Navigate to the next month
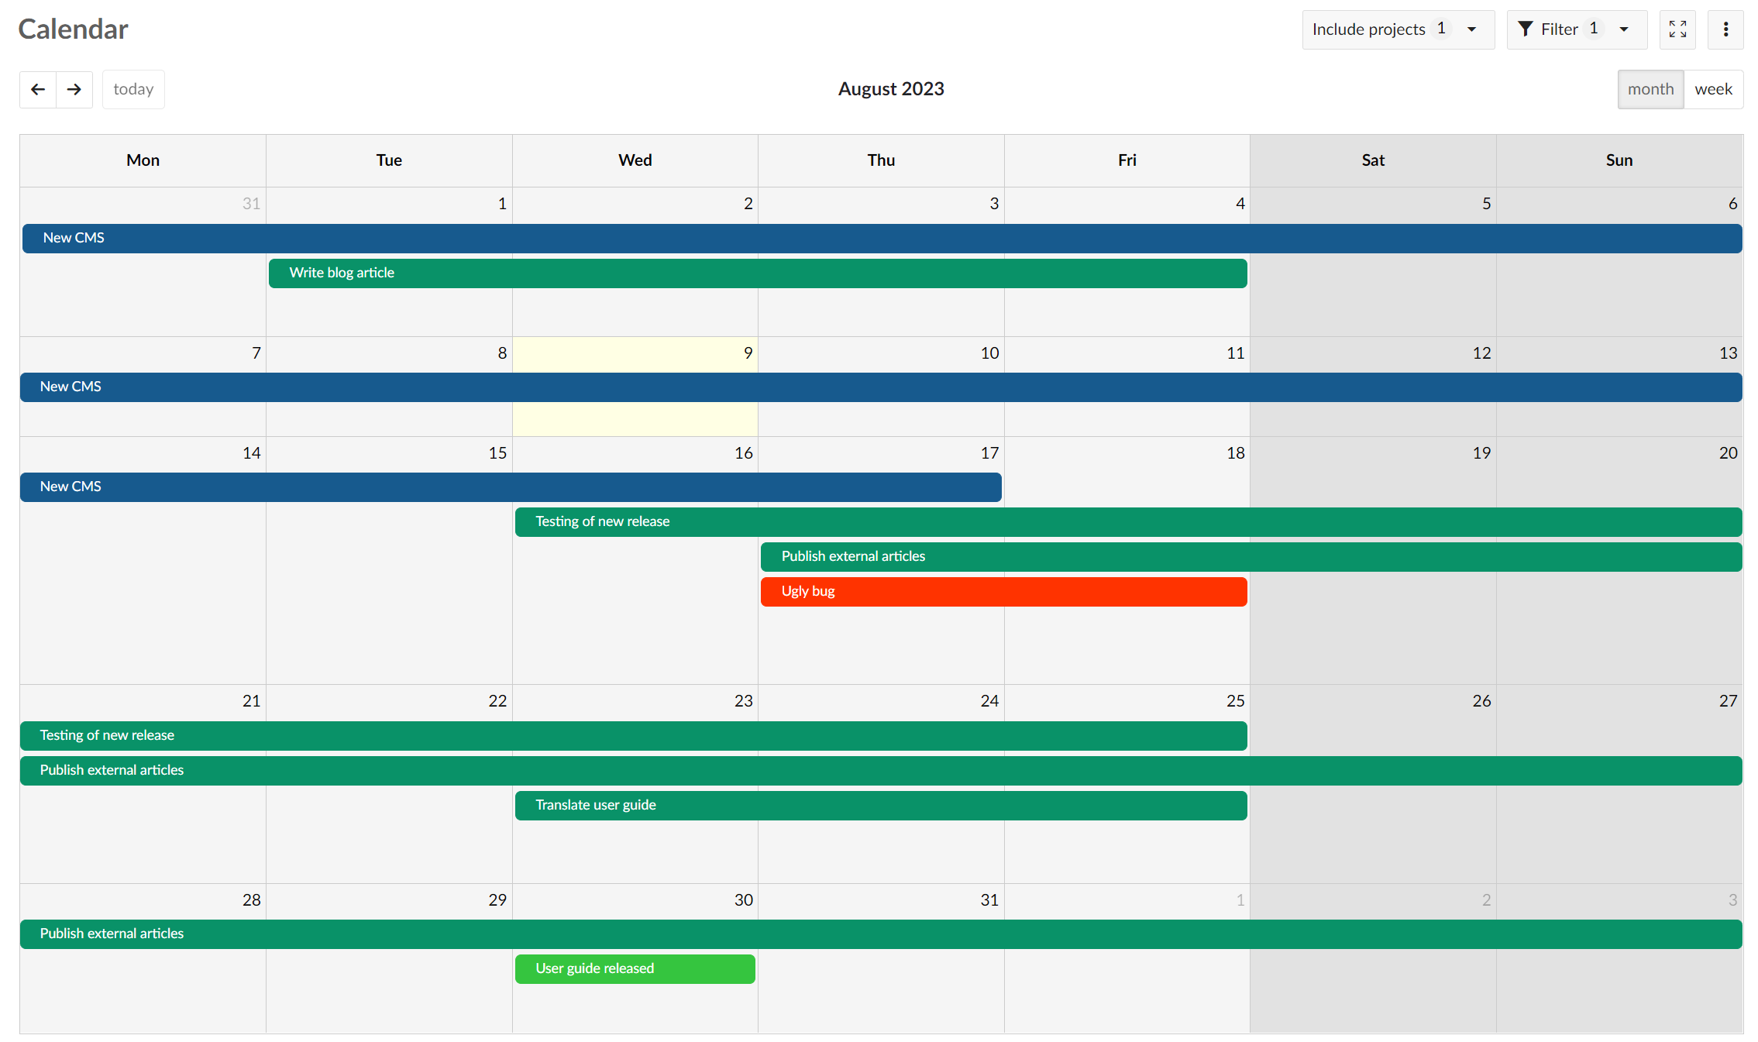The image size is (1758, 1042). (74, 89)
